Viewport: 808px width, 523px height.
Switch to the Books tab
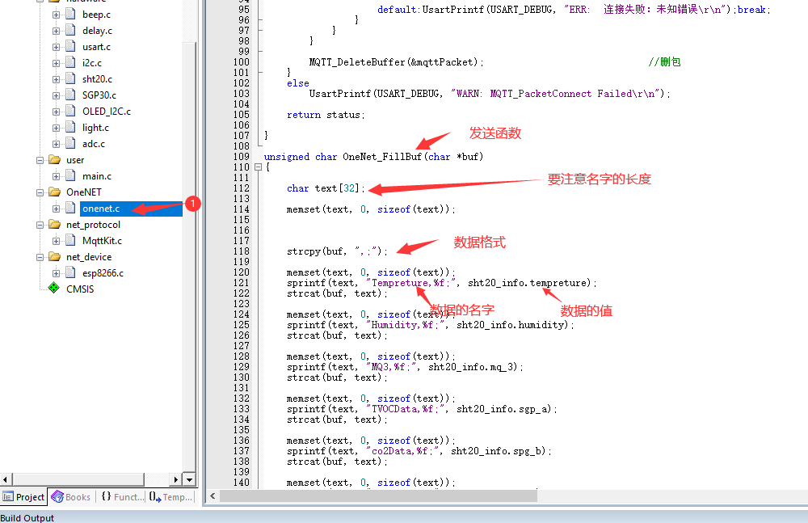72,496
